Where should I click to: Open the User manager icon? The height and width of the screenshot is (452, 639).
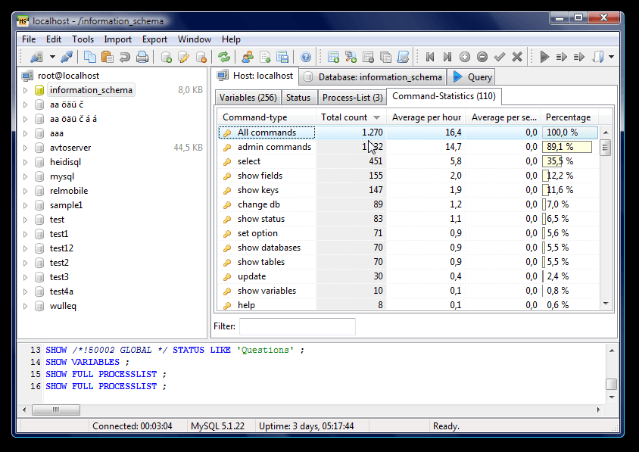pyautogui.click(x=248, y=57)
